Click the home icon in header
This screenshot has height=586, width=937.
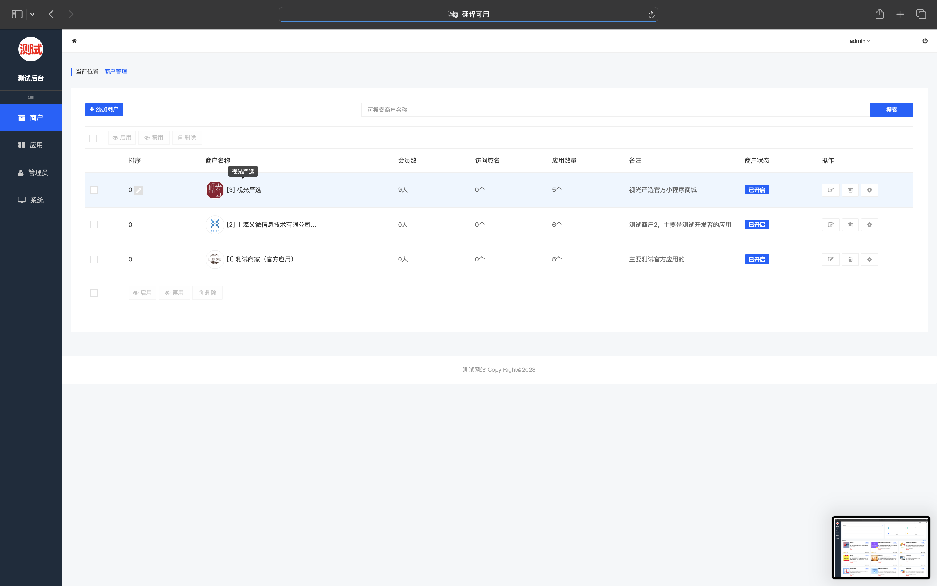(74, 41)
